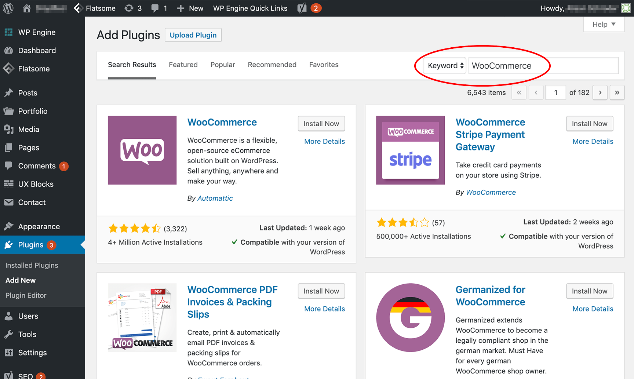Click the "6,543 items" result count

[486, 93]
